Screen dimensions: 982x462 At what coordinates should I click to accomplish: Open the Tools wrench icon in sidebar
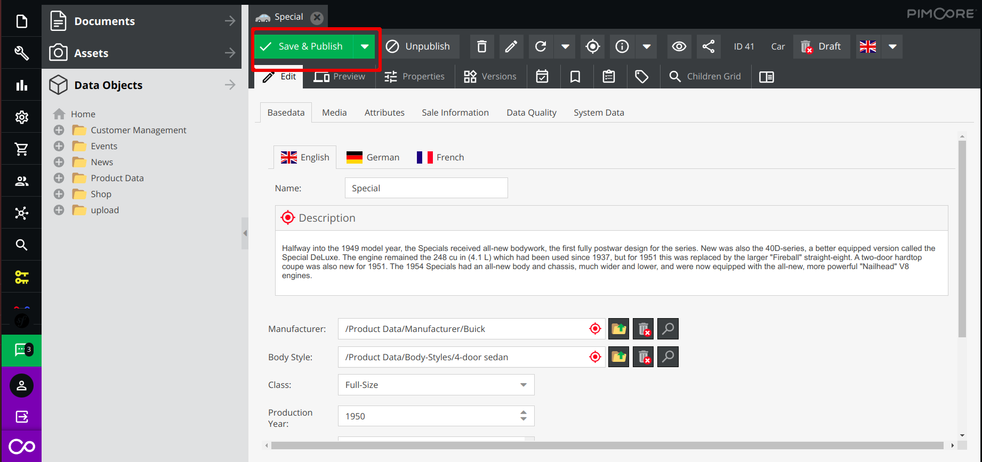click(x=21, y=53)
